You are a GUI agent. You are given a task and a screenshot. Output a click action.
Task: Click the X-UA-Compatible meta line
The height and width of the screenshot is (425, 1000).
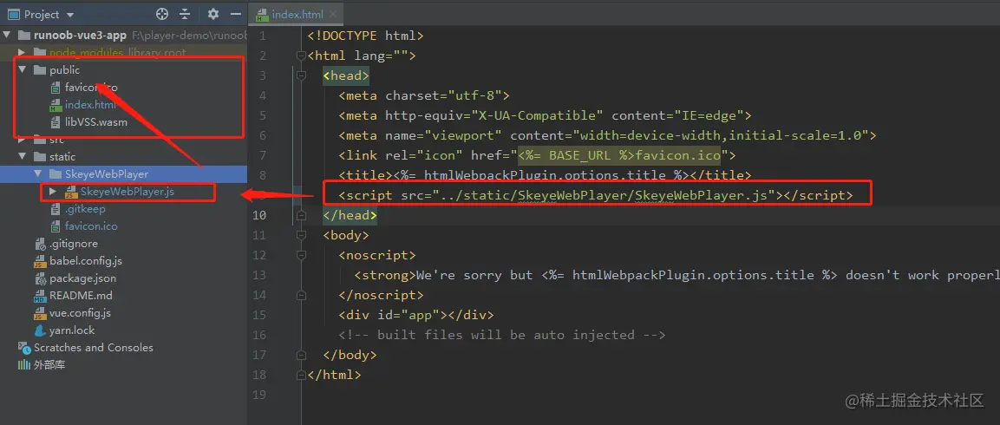pyautogui.click(x=546, y=115)
